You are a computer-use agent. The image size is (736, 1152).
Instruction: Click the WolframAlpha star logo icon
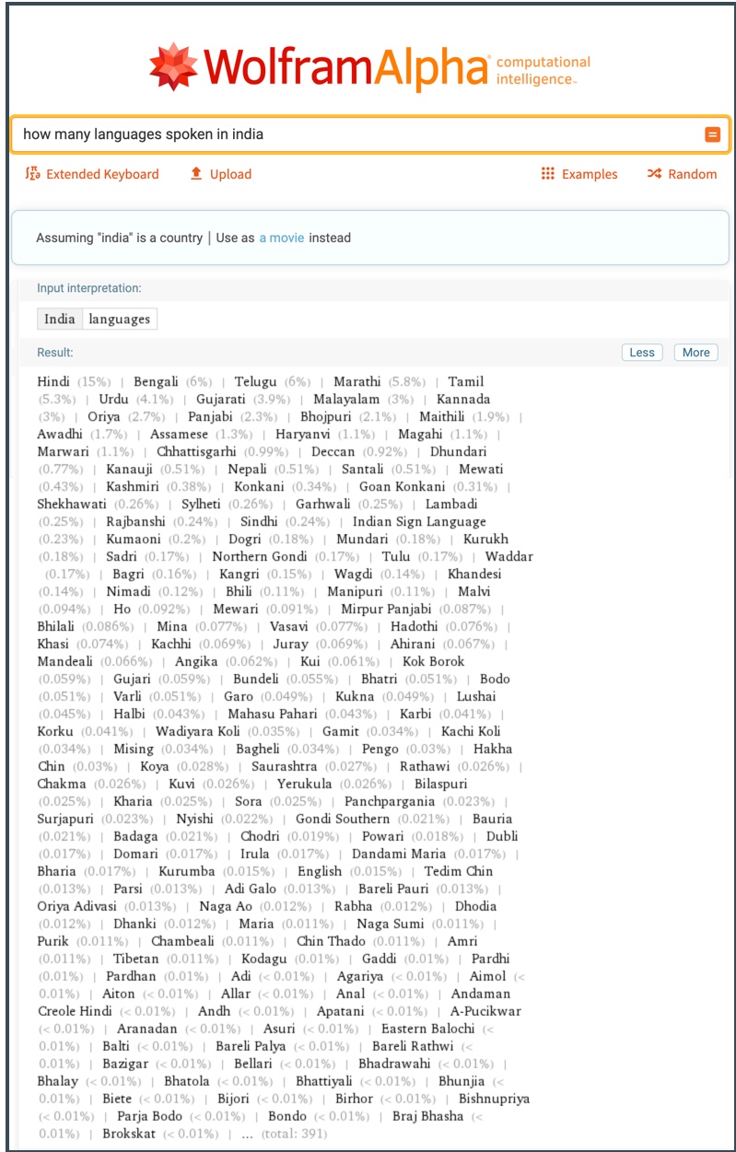point(174,66)
